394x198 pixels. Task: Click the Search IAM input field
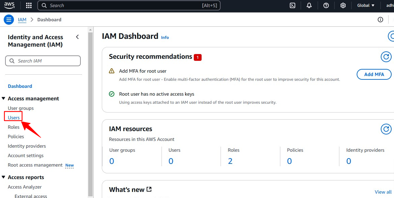click(x=43, y=61)
